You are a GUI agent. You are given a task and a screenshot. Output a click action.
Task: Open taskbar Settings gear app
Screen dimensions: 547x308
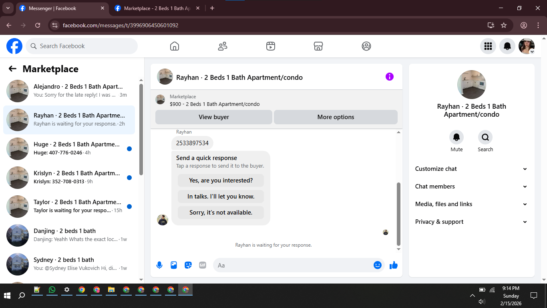(x=67, y=290)
